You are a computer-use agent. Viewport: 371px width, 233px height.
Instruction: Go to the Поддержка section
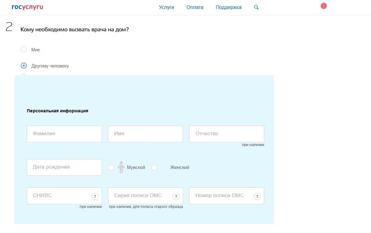tap(228, 7)
